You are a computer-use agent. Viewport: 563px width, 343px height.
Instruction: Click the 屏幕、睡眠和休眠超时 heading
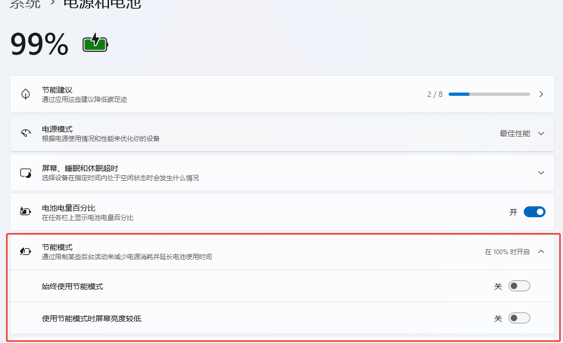tap(80, 168)
